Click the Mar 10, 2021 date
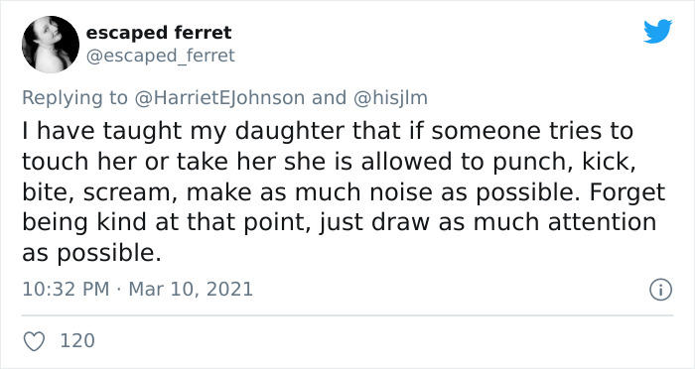 (191, 290)
